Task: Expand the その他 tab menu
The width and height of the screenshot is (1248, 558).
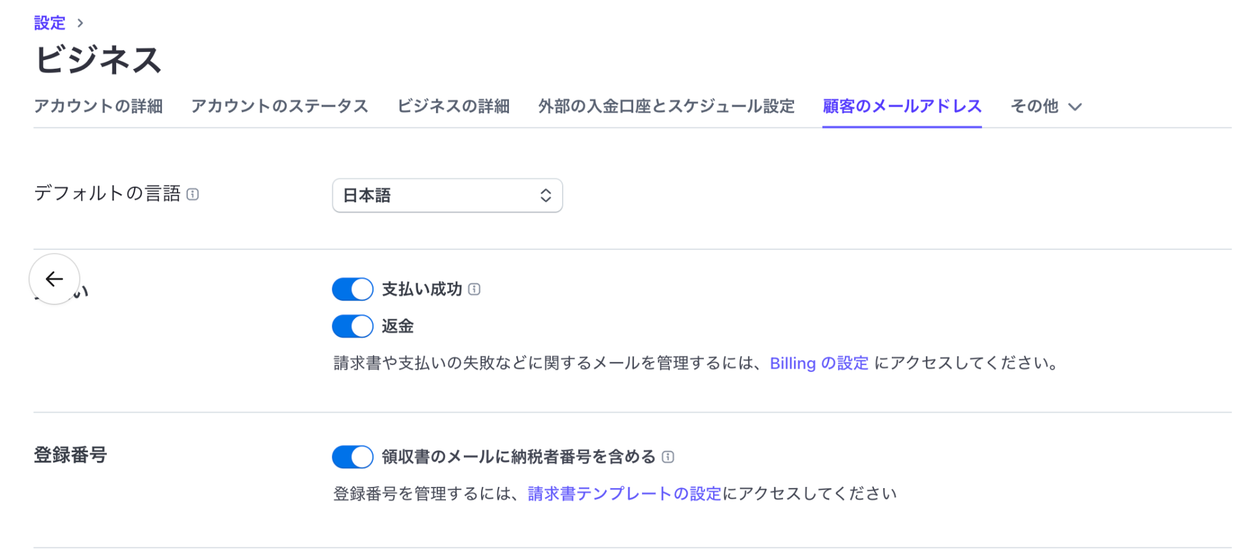Action: point(1046,106)
